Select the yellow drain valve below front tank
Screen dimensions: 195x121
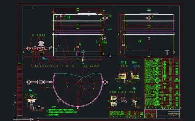tap(83, 60)
